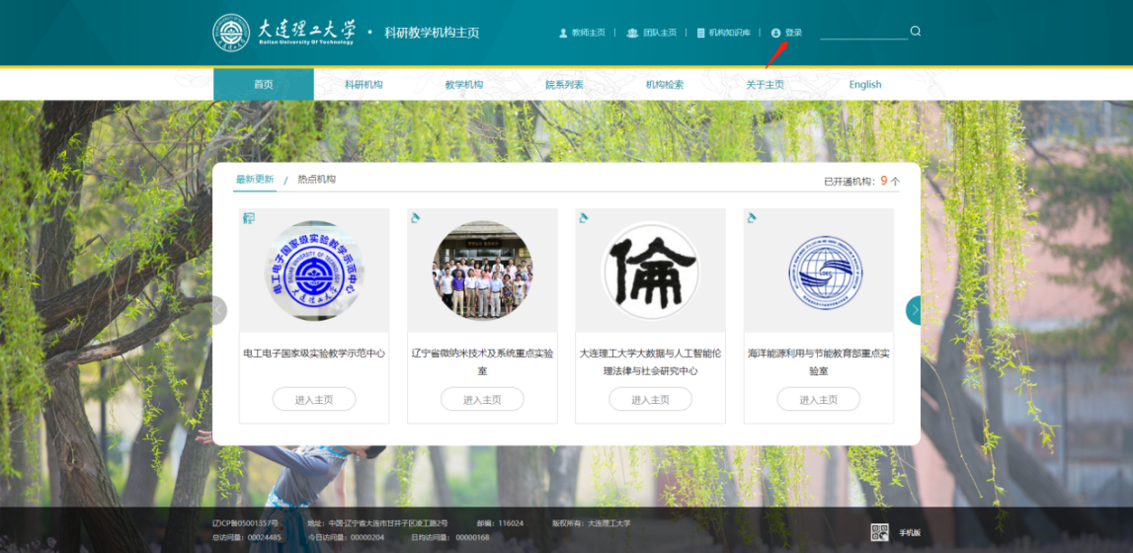Click the 海洋能源 globe logo thumbnail
This screenshot has height=553, width=1133.
[x=825, y=273]
